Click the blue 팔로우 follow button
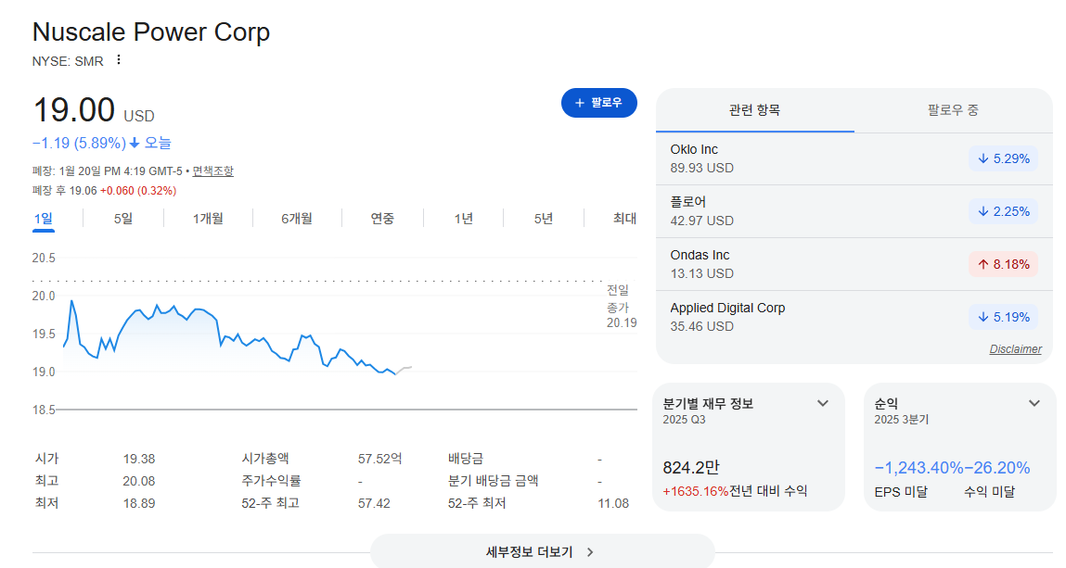 (x=599, y=103)
